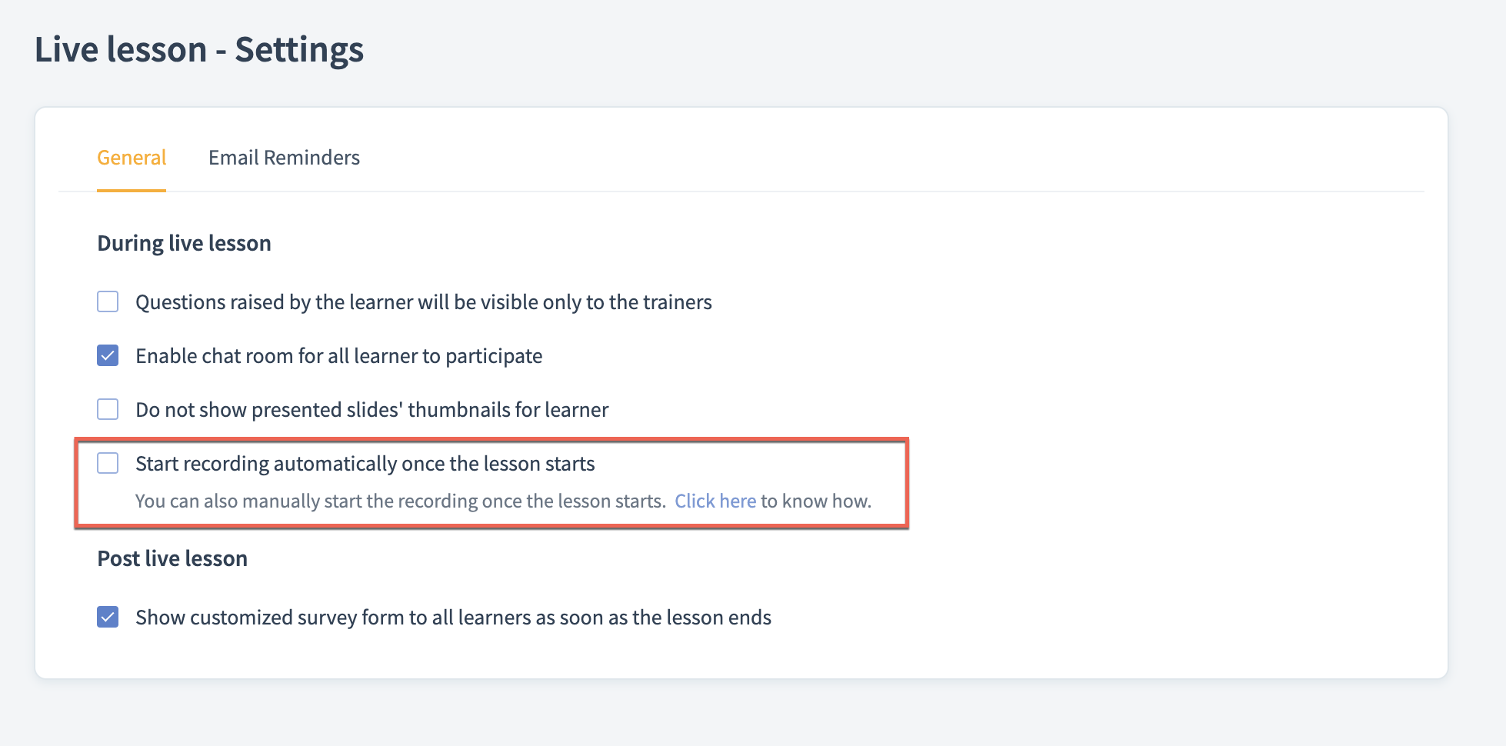Click the 'During live lesson' section heading
Screen dimensions: 1506x746
coord(184,243)
